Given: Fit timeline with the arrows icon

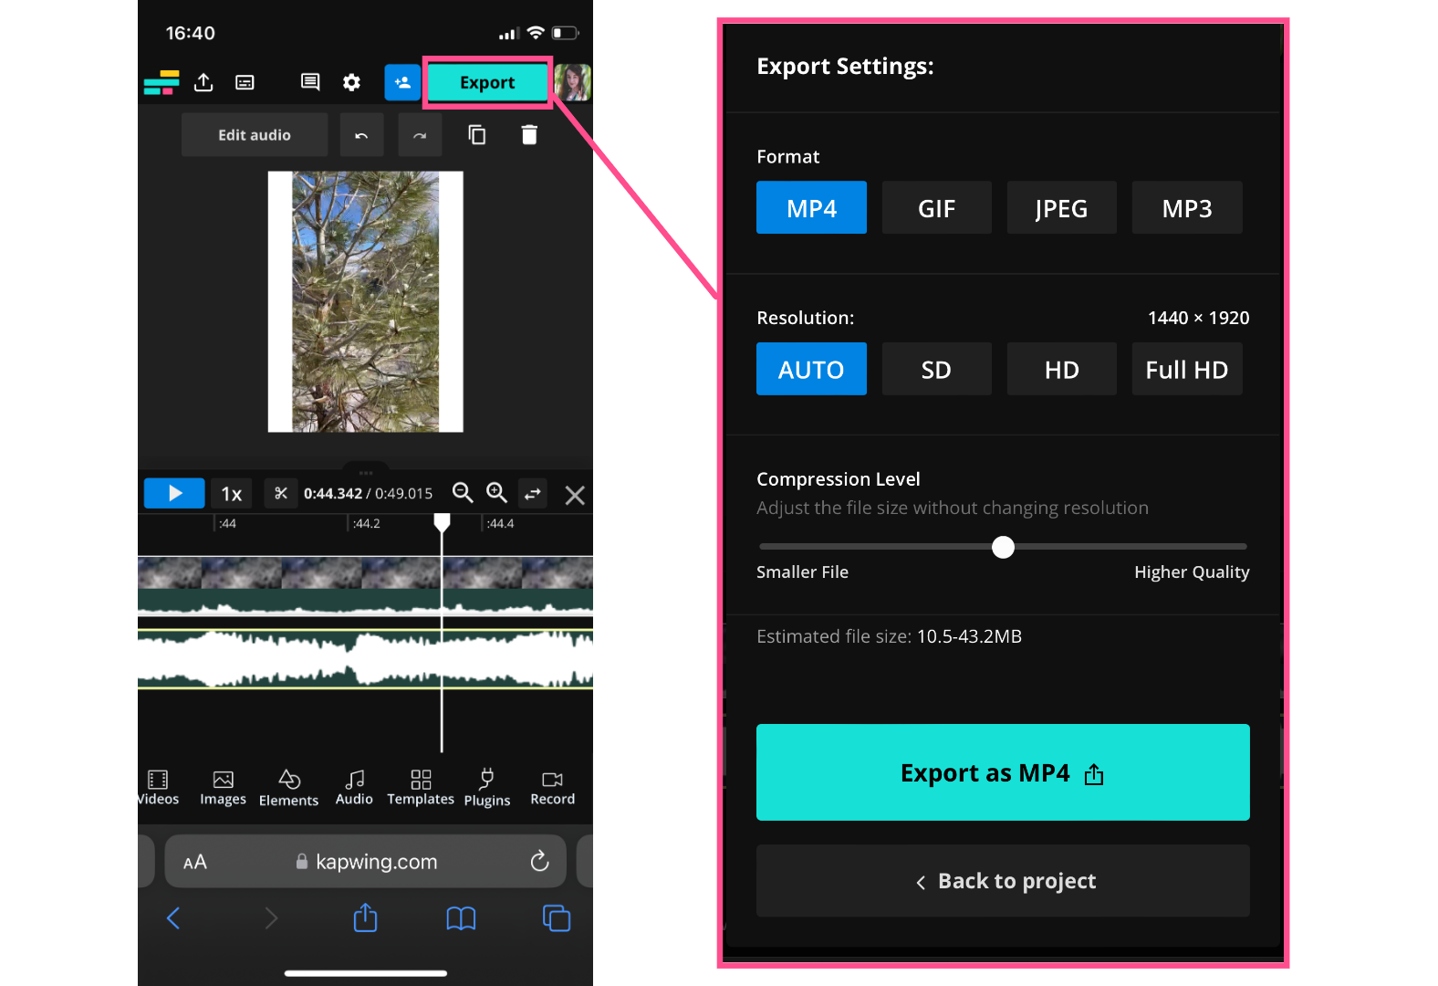Looking at the screenshot, I should click(533, 494).
